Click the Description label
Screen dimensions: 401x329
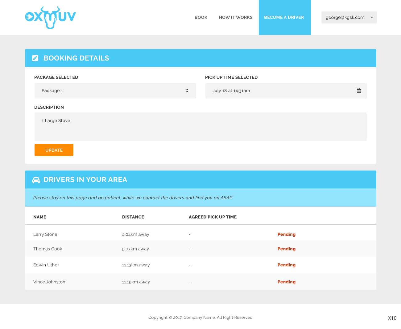pyautogui.click(x=49, y=108)
